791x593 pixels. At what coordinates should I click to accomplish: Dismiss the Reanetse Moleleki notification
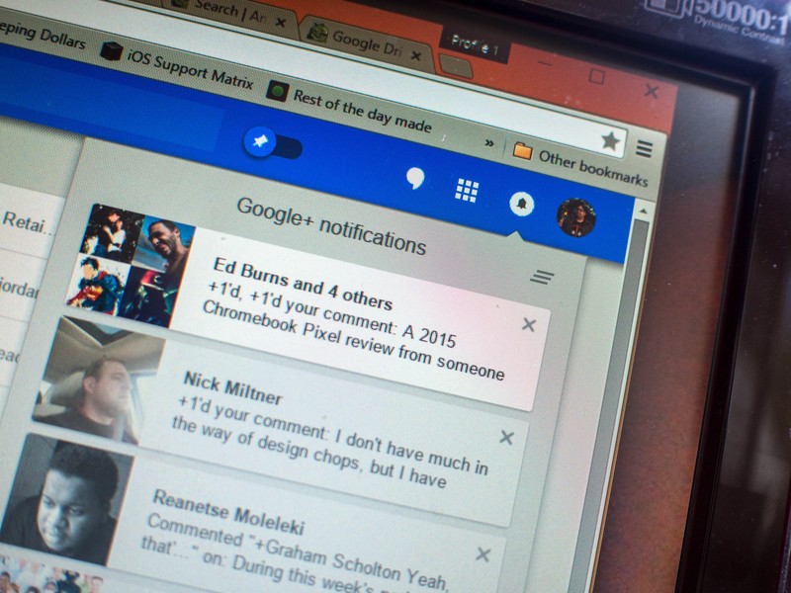point(483,554)
